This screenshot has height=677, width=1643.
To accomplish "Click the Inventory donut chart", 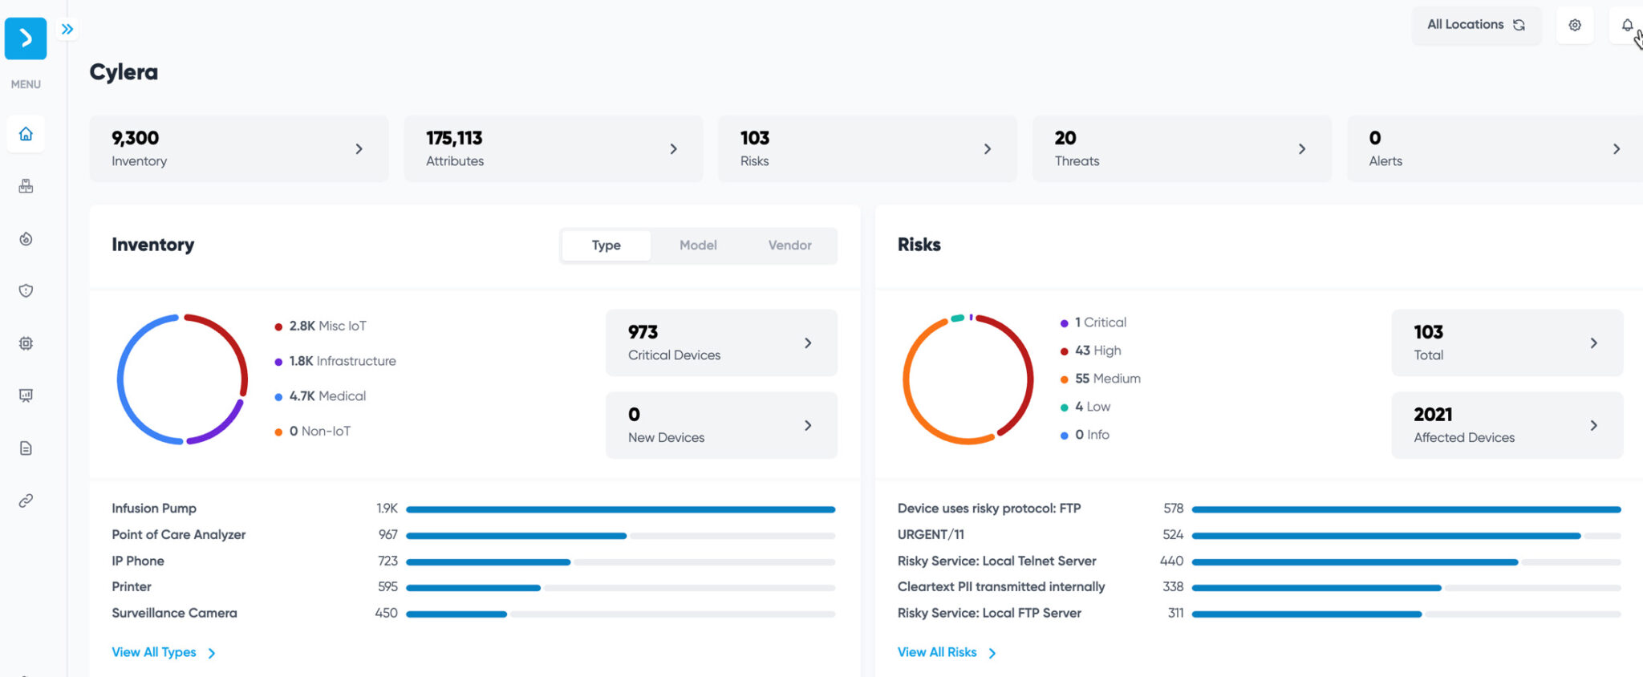I will [x=182, y=379].
